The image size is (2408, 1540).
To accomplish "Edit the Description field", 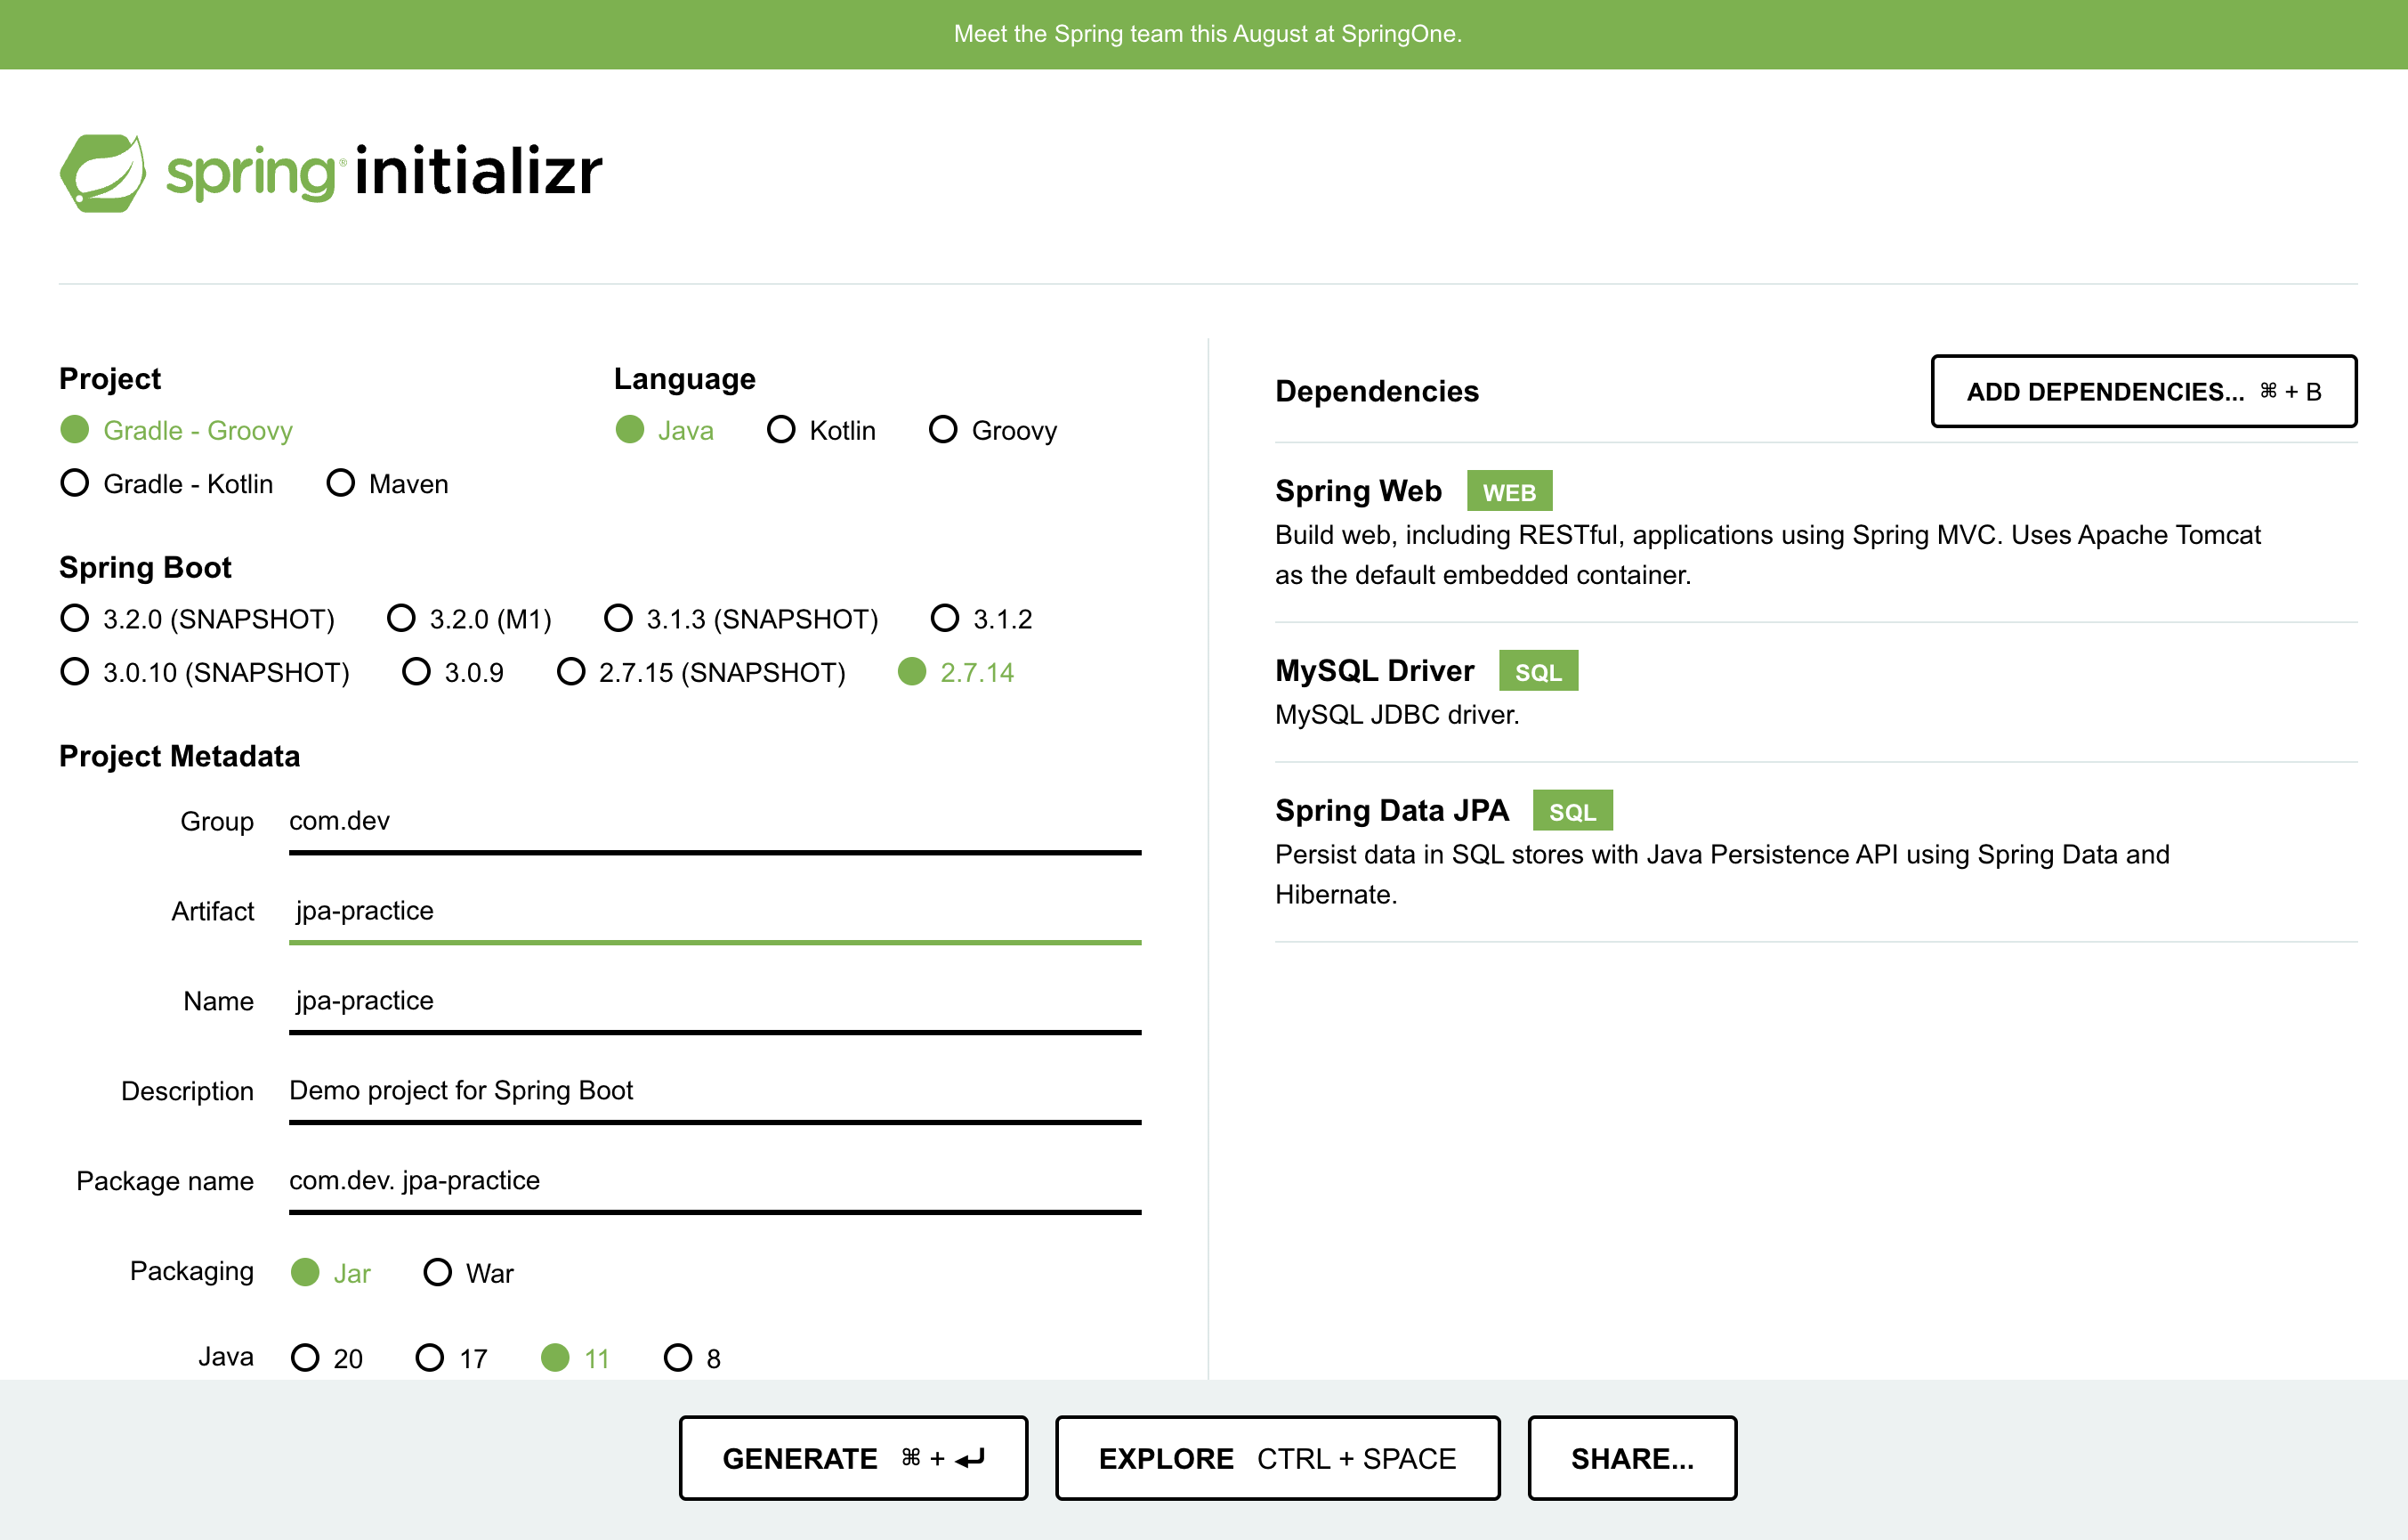I will [714, 1090].
